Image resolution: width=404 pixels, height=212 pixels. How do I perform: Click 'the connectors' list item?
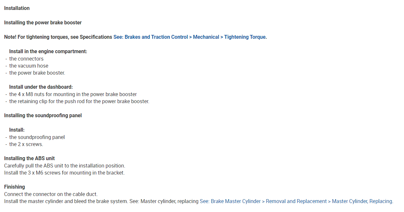26,59
